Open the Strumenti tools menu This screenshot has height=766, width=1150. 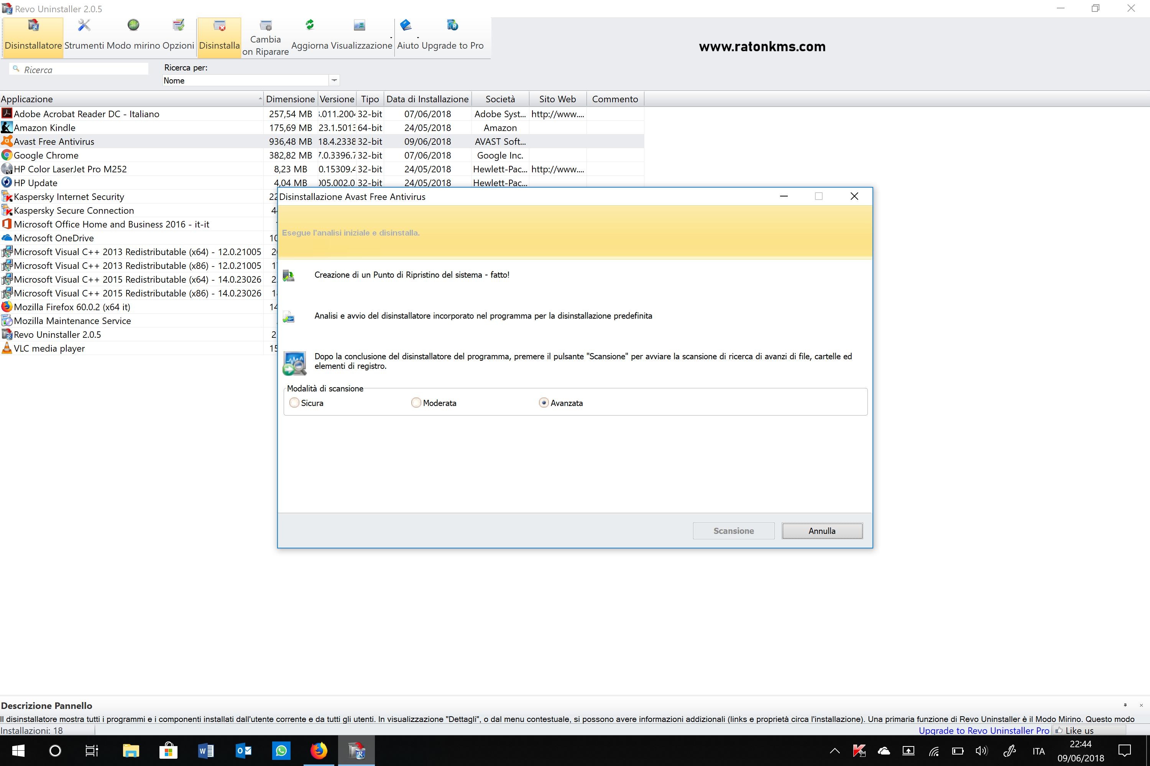[84, 37]
